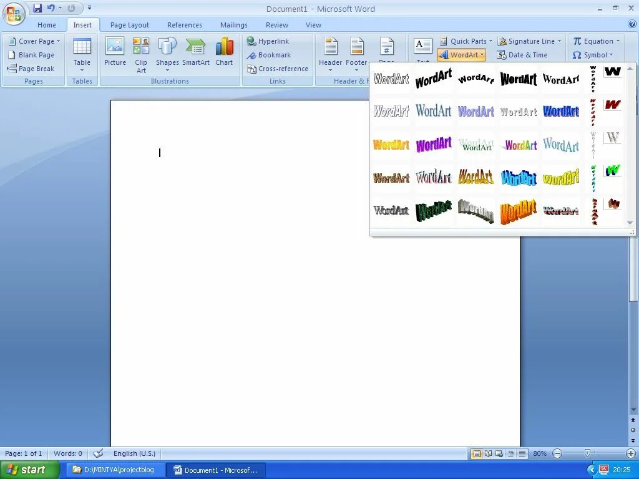Open the Signature Line dropdown
Image resolution: width=639 pixels, height=479 pixels.
coord(529,41)
